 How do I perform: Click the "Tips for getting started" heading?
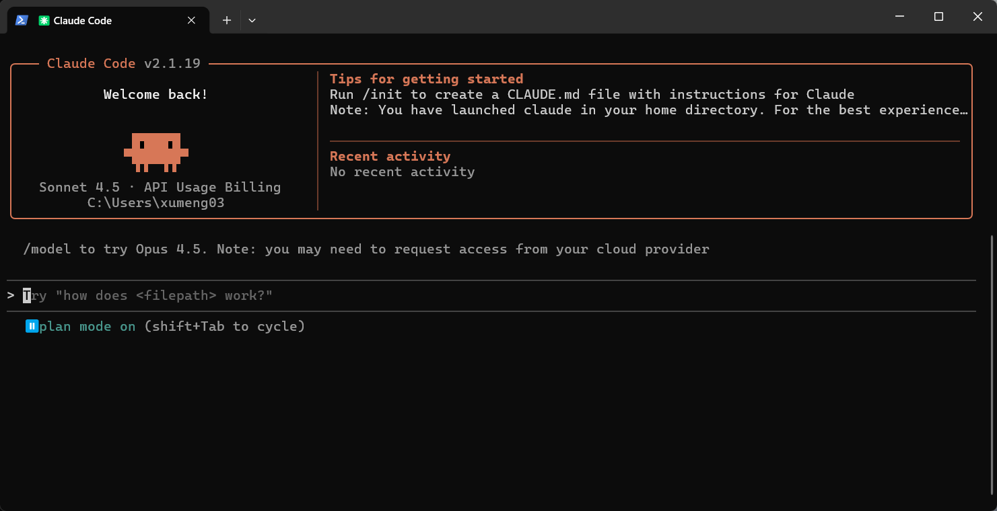point(426,79)
